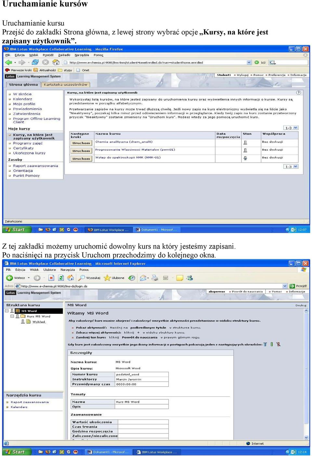Open the Narzędzia menu in Firefox
This screenshot has height=456, width=312.
pos(82,55)
